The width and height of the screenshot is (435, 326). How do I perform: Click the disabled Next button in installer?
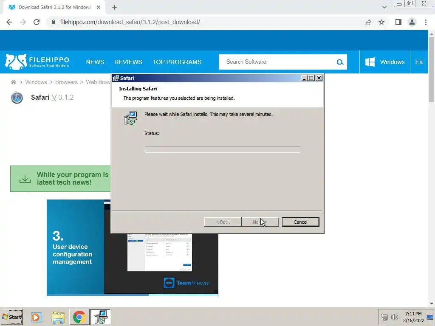(x=260, y=222)
